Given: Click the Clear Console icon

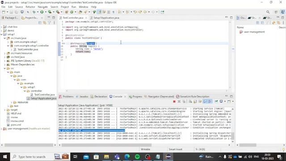Looking at the screenshot, I should pos(190,102).
